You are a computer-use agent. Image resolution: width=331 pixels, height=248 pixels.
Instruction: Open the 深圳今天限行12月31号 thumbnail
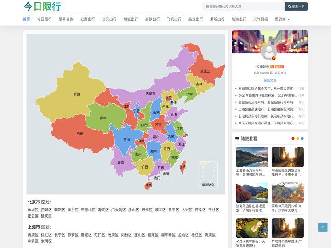(x=288, y=192)
